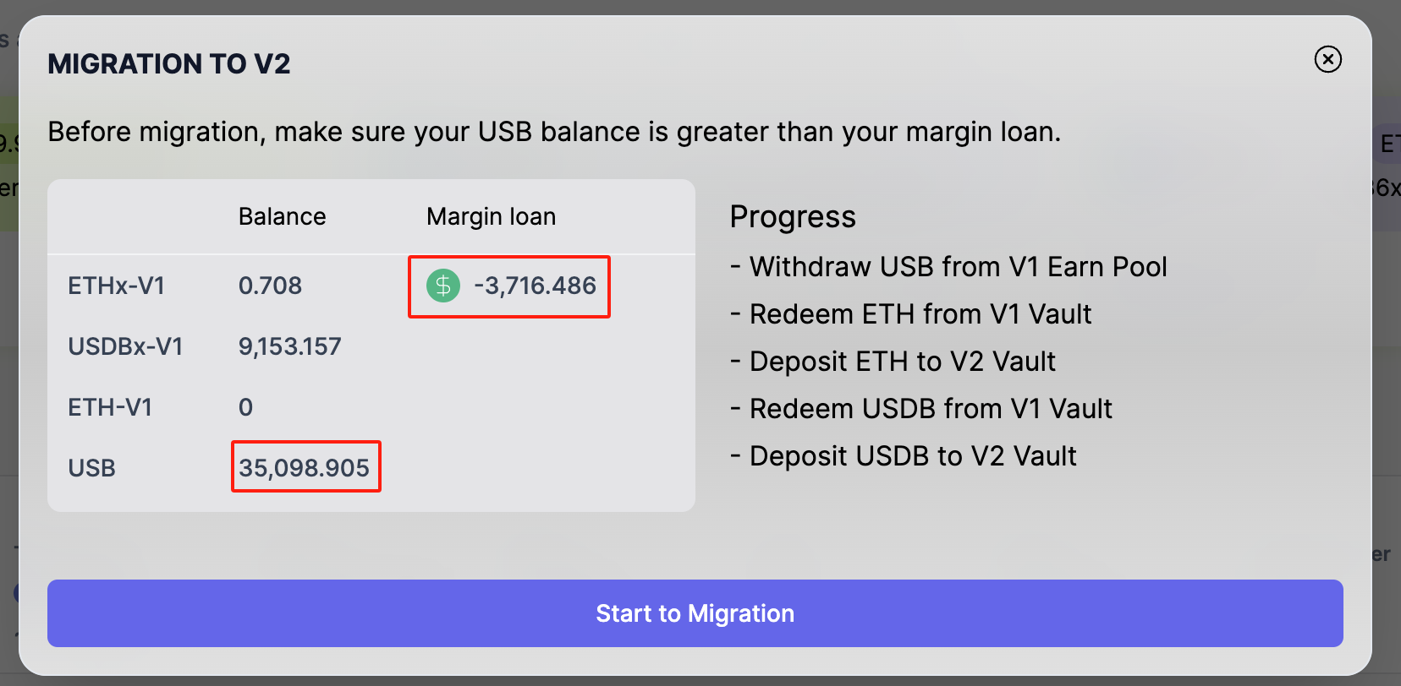Click the Redeem ETH from V1 Vault step
This screenshot has width=1401, height=686.
[920, 314]
